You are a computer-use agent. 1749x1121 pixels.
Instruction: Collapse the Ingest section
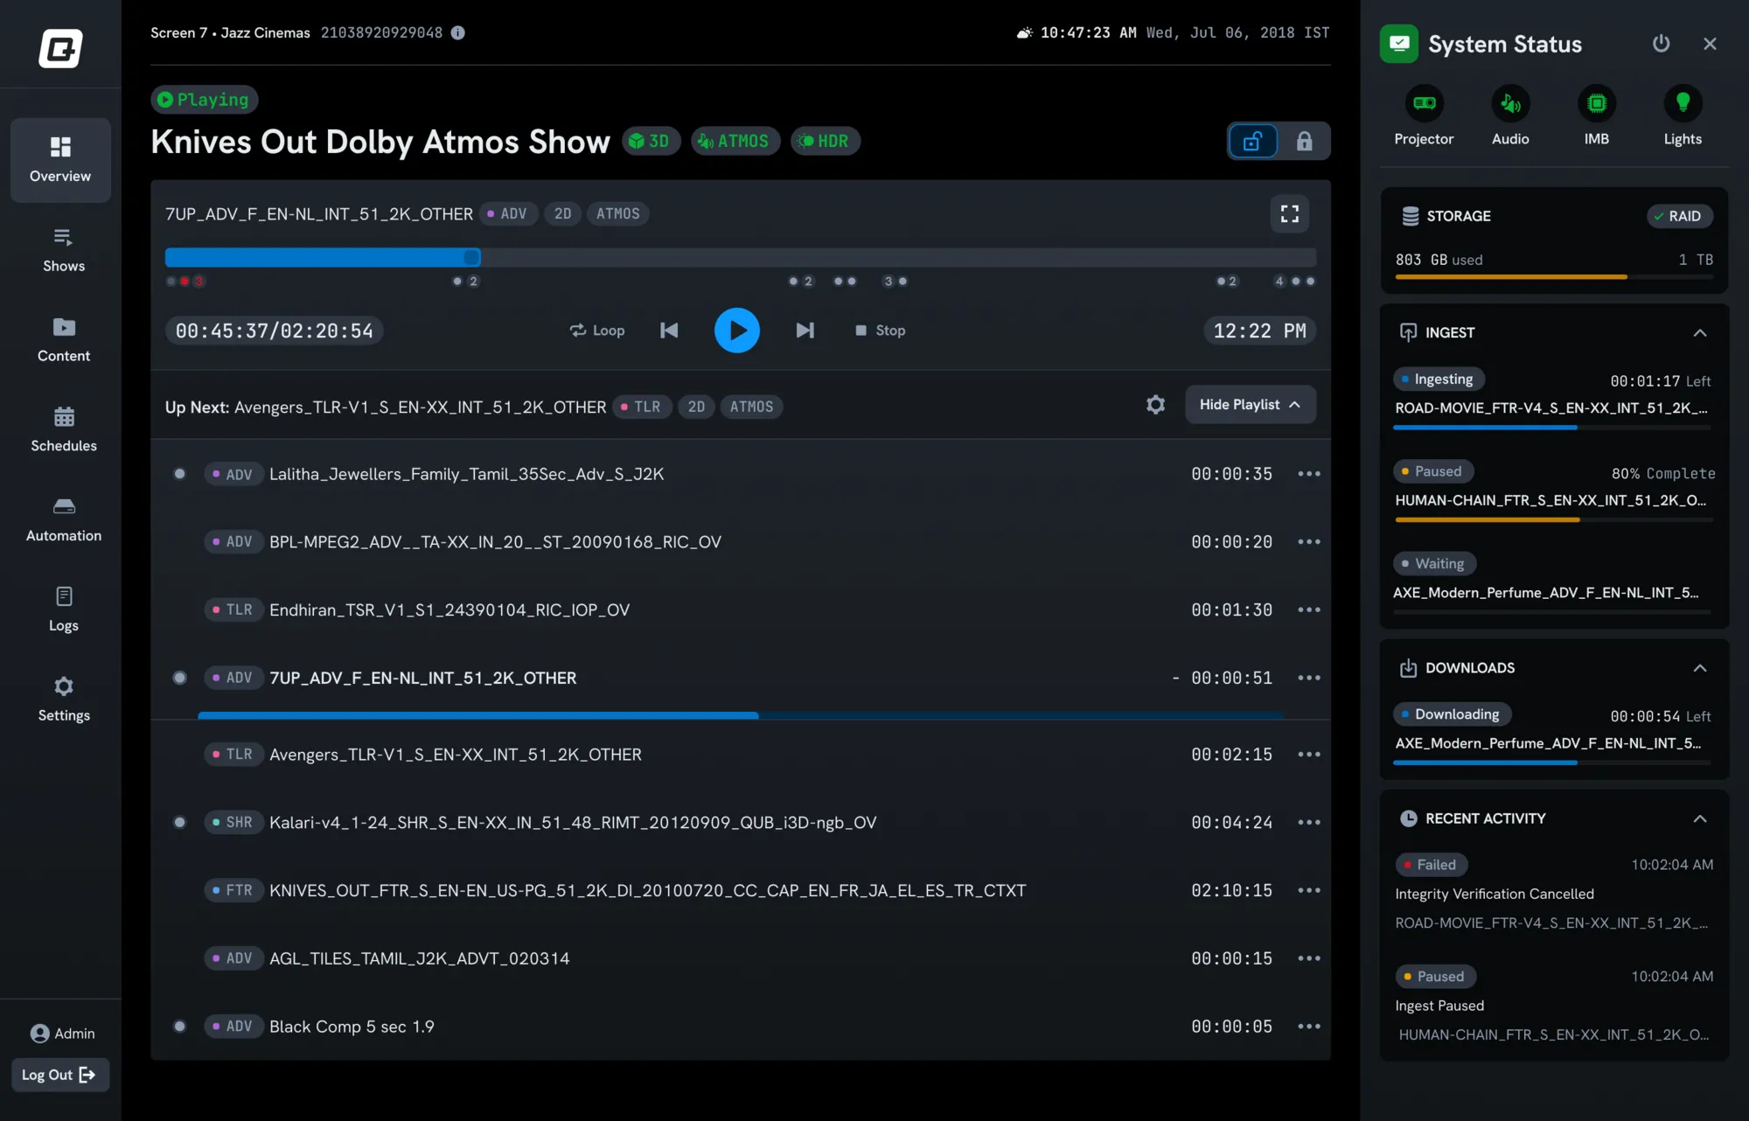(1699, 332)
